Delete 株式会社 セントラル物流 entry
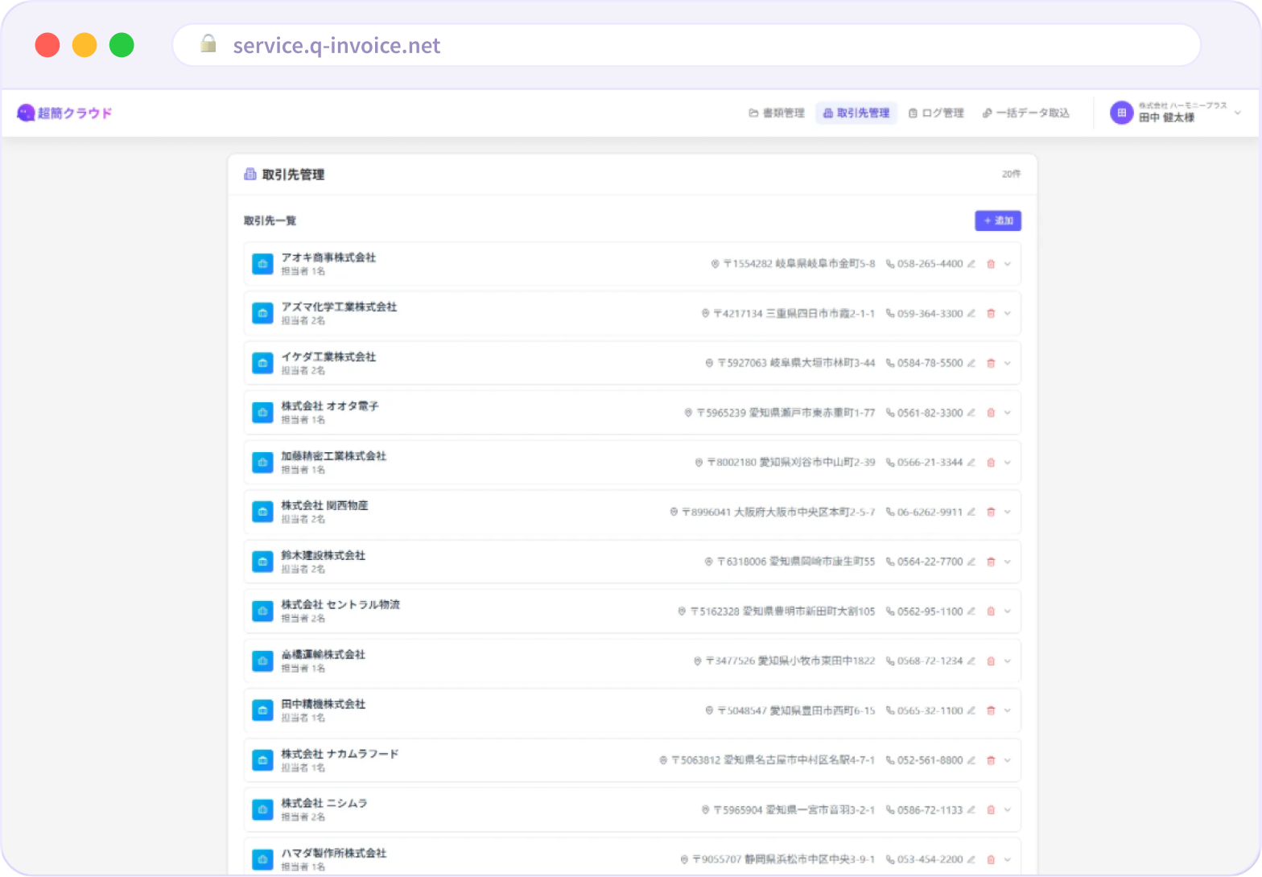 (x=991, y=611)
